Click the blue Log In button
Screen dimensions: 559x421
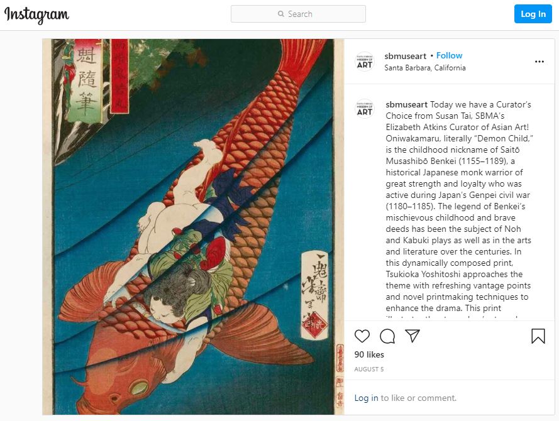[533, 14]
